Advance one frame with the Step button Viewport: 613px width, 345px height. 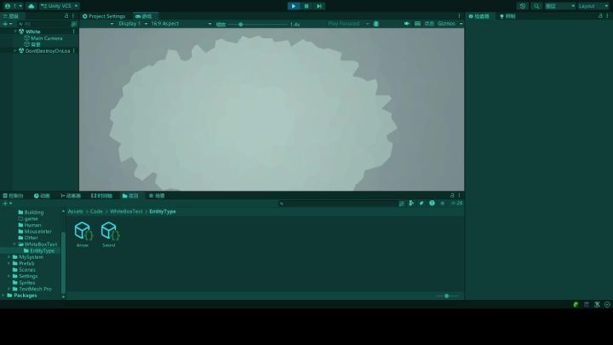[x=319, y=6]
